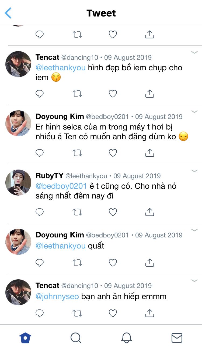The width and height of the screenshot is (202, 351).
Task: Open the @leethankyou mention in Tencat's tweet
Action: 61,68
